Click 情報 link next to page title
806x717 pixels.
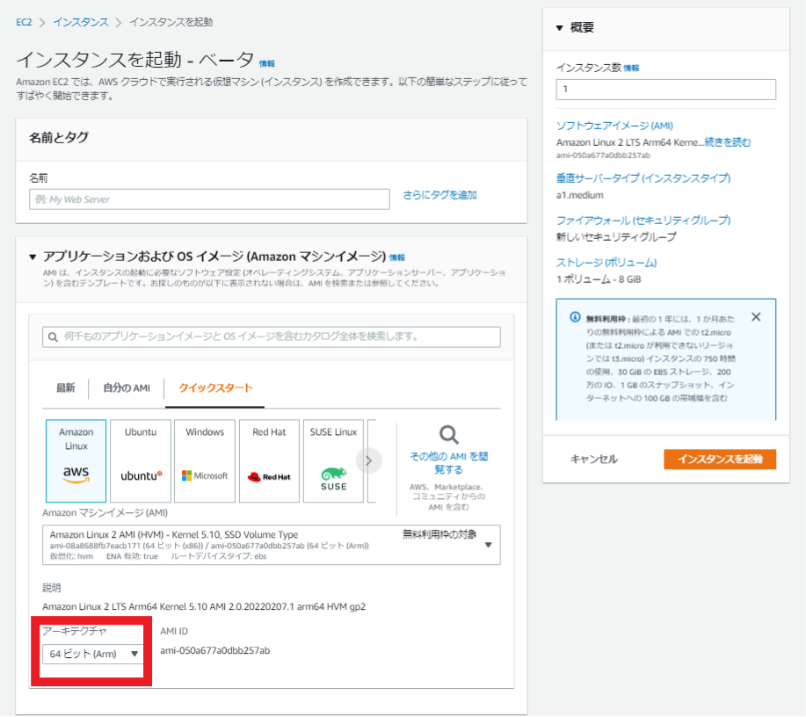[x=267, y=64]
